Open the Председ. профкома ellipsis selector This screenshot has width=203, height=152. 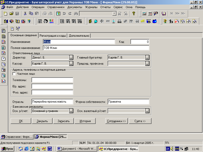pos(147,64)
